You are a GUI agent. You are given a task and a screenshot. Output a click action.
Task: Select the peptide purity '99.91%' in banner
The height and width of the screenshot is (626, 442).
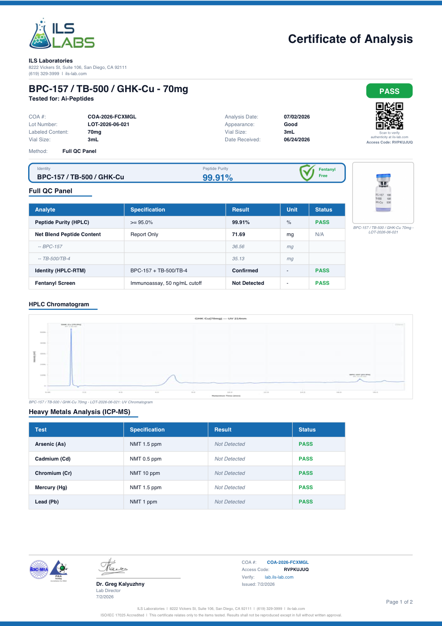[218, 178]
